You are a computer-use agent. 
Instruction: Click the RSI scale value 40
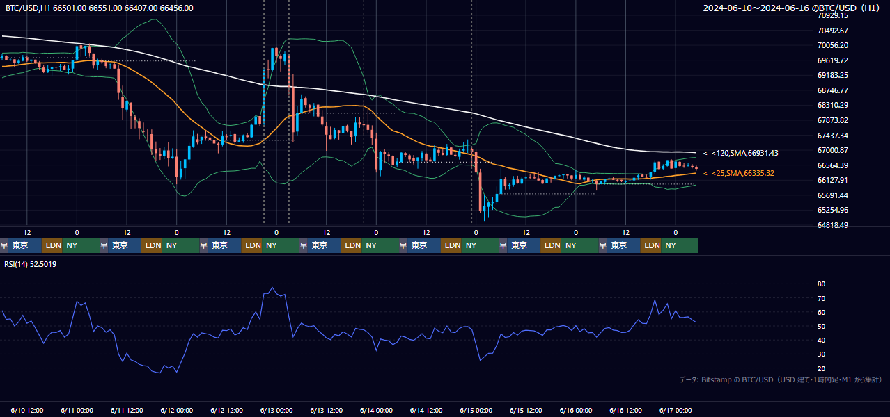[x=821, y=341]
